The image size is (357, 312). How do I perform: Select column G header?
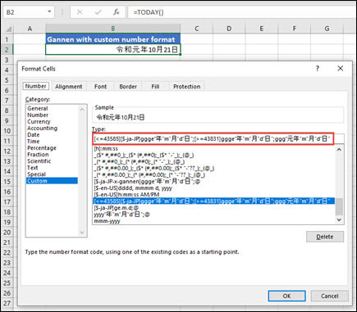coord(327,29)
